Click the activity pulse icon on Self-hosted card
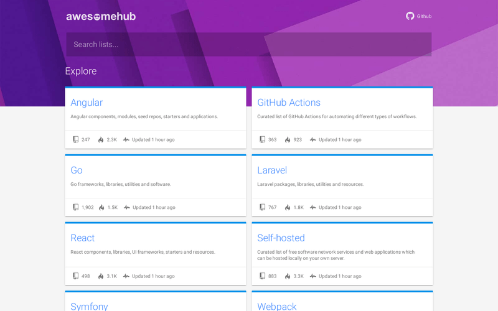Screen dimensions: 498x311 point(313,276)
